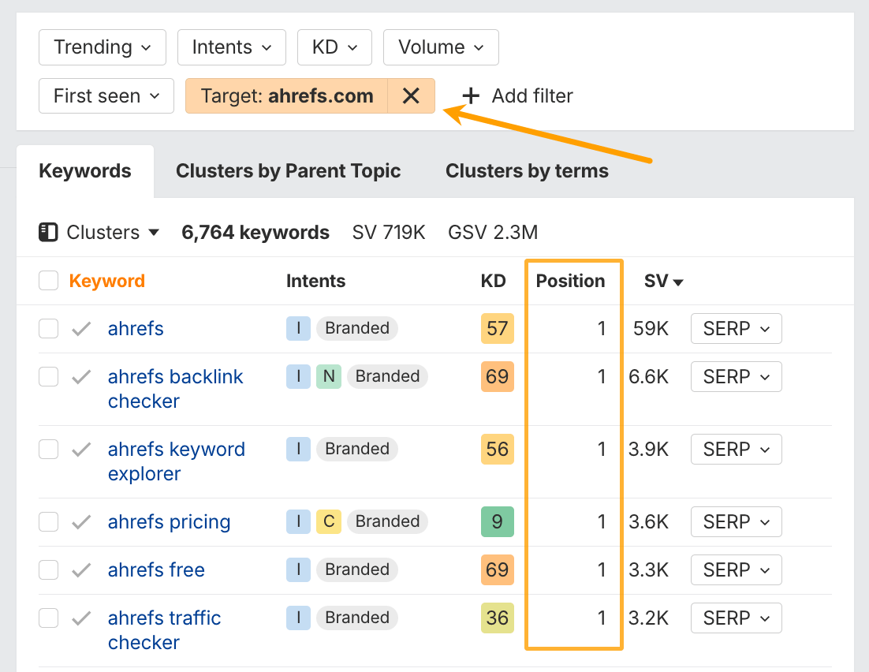Check the checkbox for ahrefs pricing row
Image resolution: width=869 pixels, height=672 pixels.
click(48, 521)
